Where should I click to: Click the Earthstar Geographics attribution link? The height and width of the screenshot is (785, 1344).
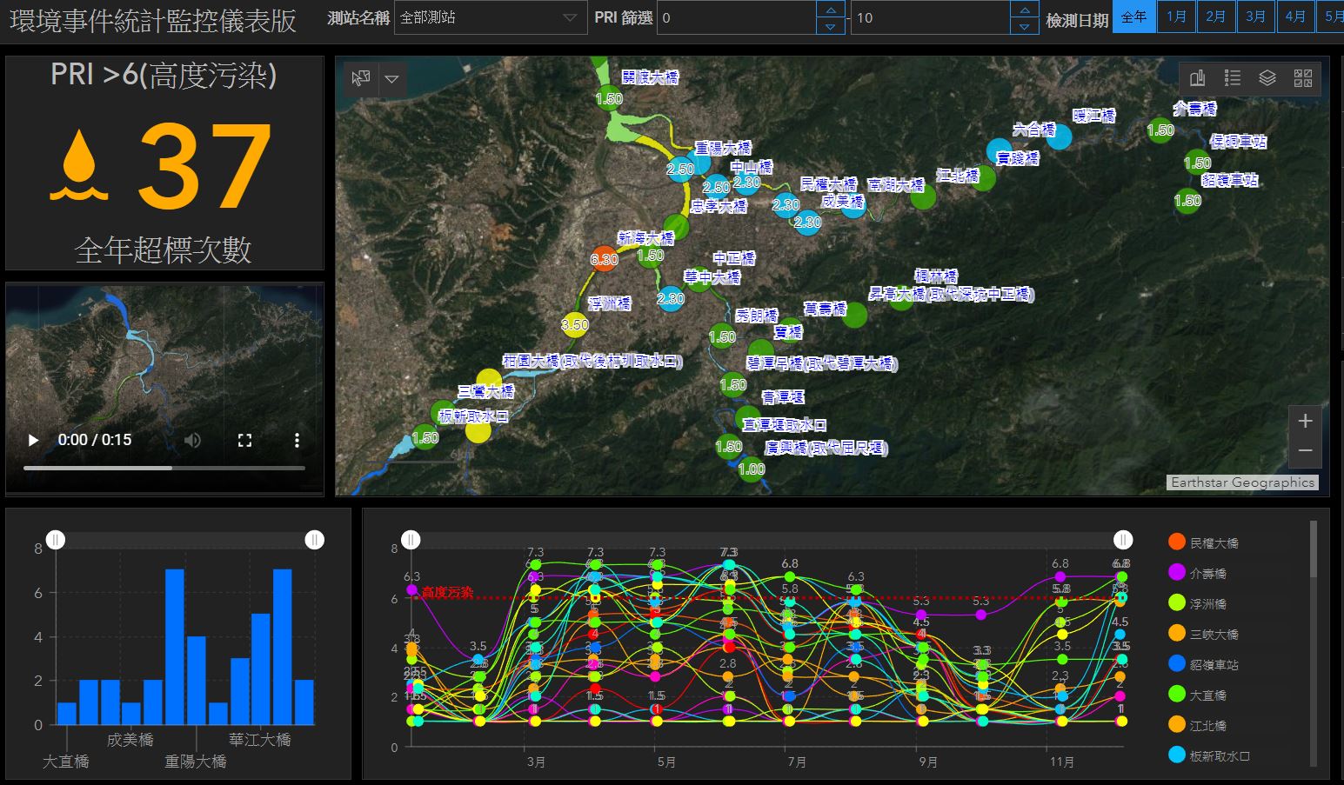1243,482
